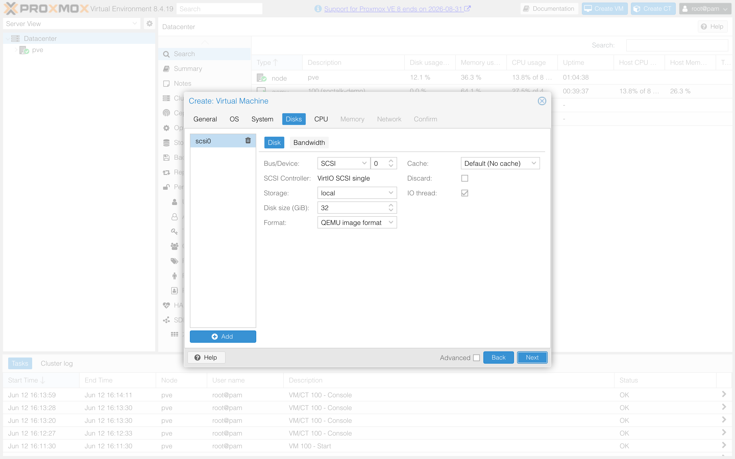Add another disk with Add button
Image resolution: width=735 pixels, height=459 pixels.
coord(223,336)
